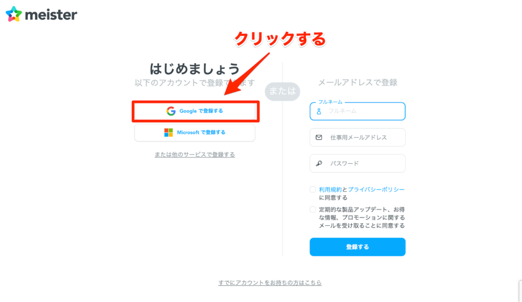Check the terms and privacy agreement box
Screen dimensions: 522x302
click(x=313, y=189)
